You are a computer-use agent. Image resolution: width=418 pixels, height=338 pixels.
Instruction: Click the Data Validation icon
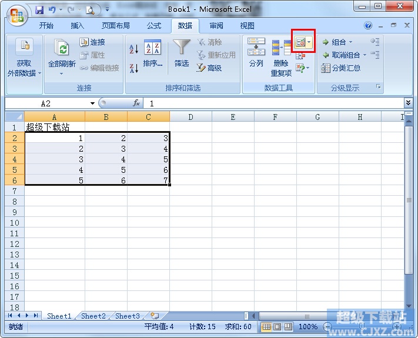[300, 43]
